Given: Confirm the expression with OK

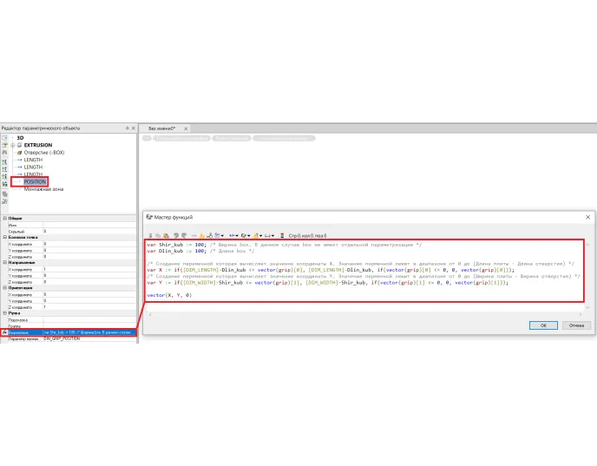Looking at the screenshot, I should coord(543,325).
